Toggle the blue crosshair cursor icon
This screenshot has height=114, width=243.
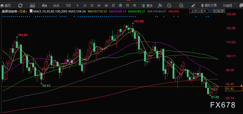coord(211,11)
